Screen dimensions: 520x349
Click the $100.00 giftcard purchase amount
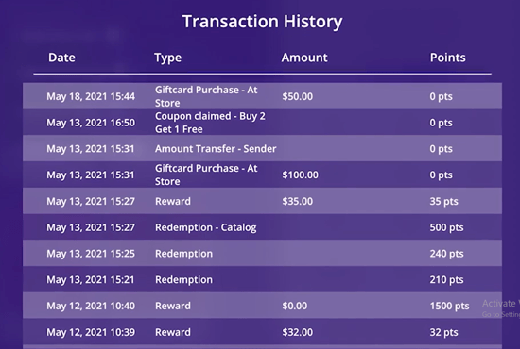coord(300,174)
